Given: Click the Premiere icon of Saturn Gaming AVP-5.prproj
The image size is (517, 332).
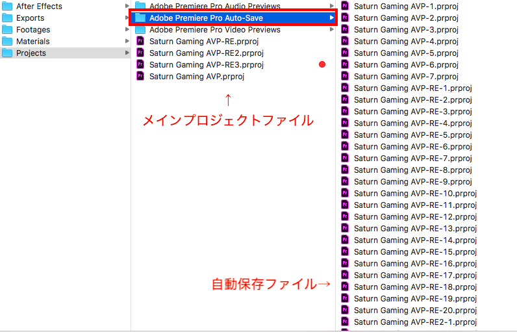Looking at the screenshot, I should (x=345, y=53).
